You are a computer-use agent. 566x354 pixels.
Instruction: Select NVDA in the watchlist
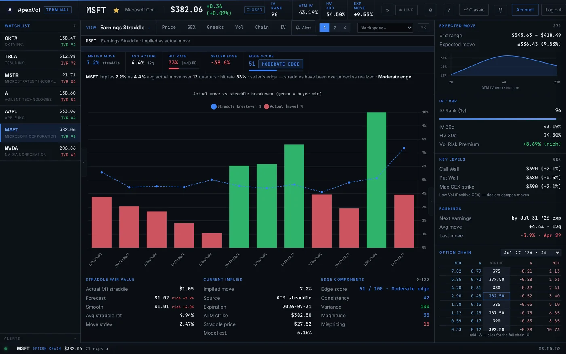[40, 151]
